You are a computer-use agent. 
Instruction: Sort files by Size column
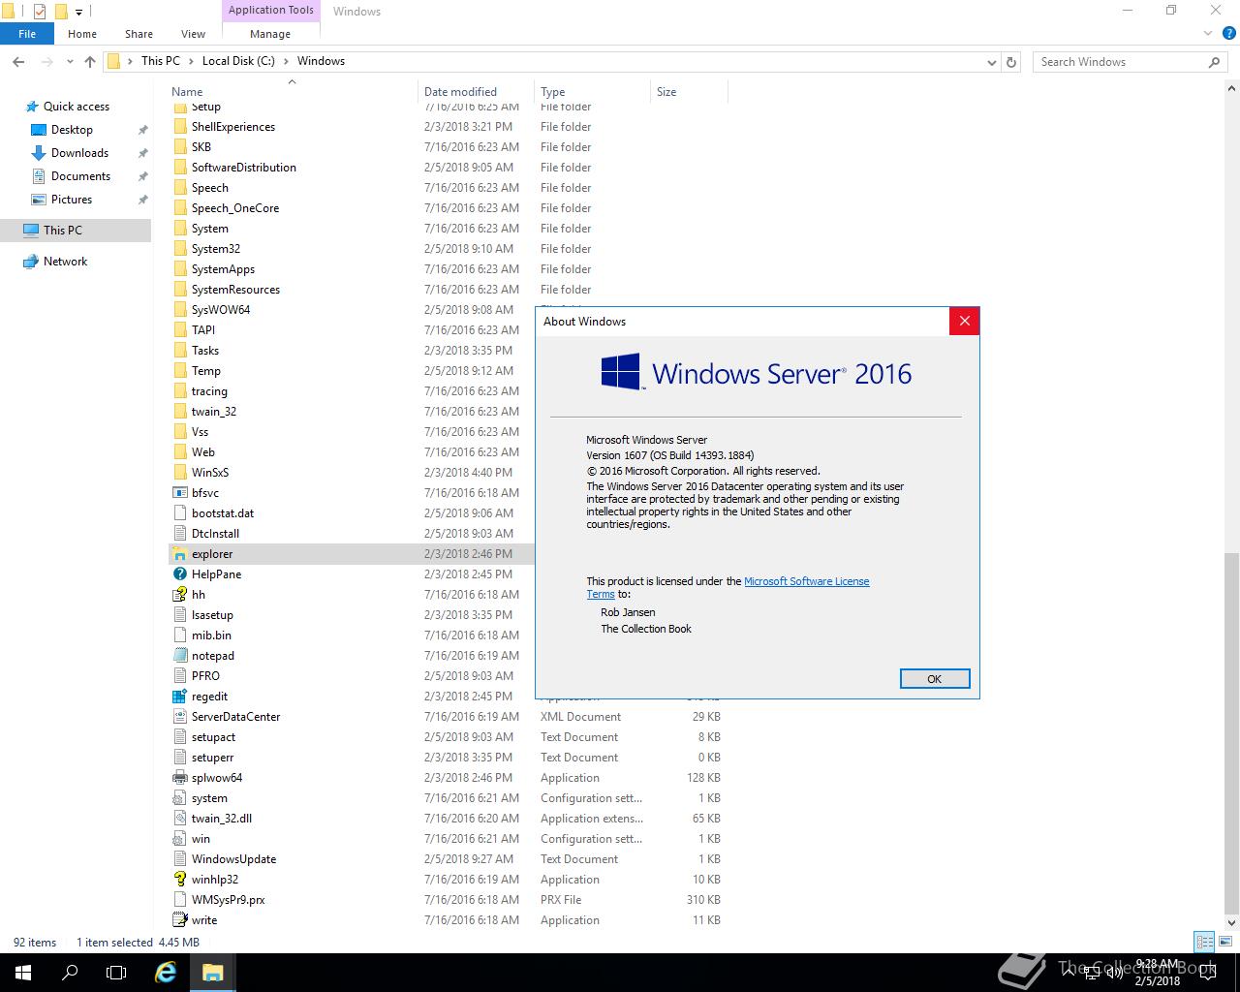689,92
